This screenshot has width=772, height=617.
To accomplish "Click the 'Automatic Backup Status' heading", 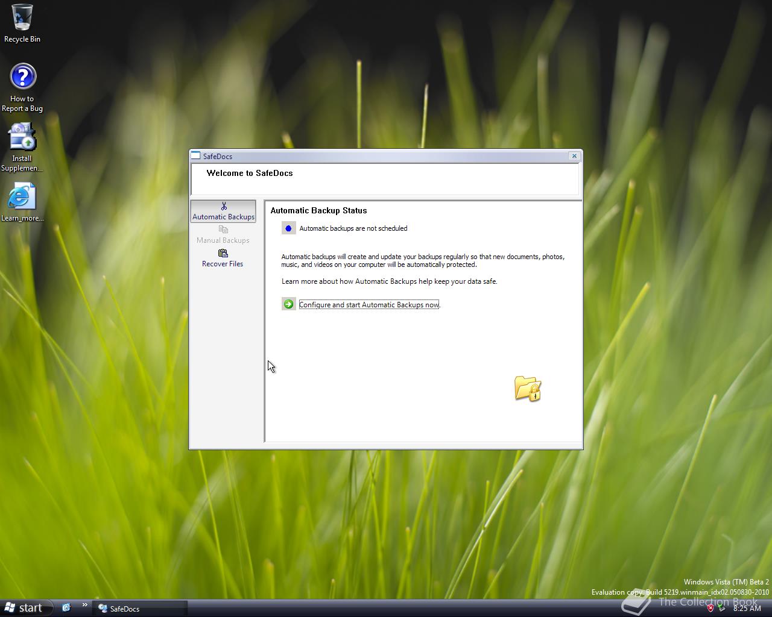I will pos(318,210).
